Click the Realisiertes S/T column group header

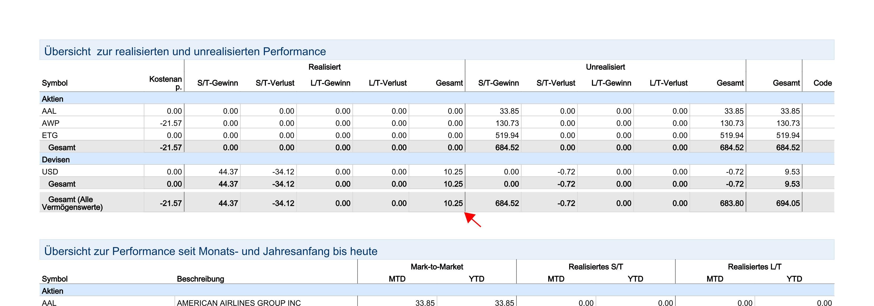click(x=595, y=267)
